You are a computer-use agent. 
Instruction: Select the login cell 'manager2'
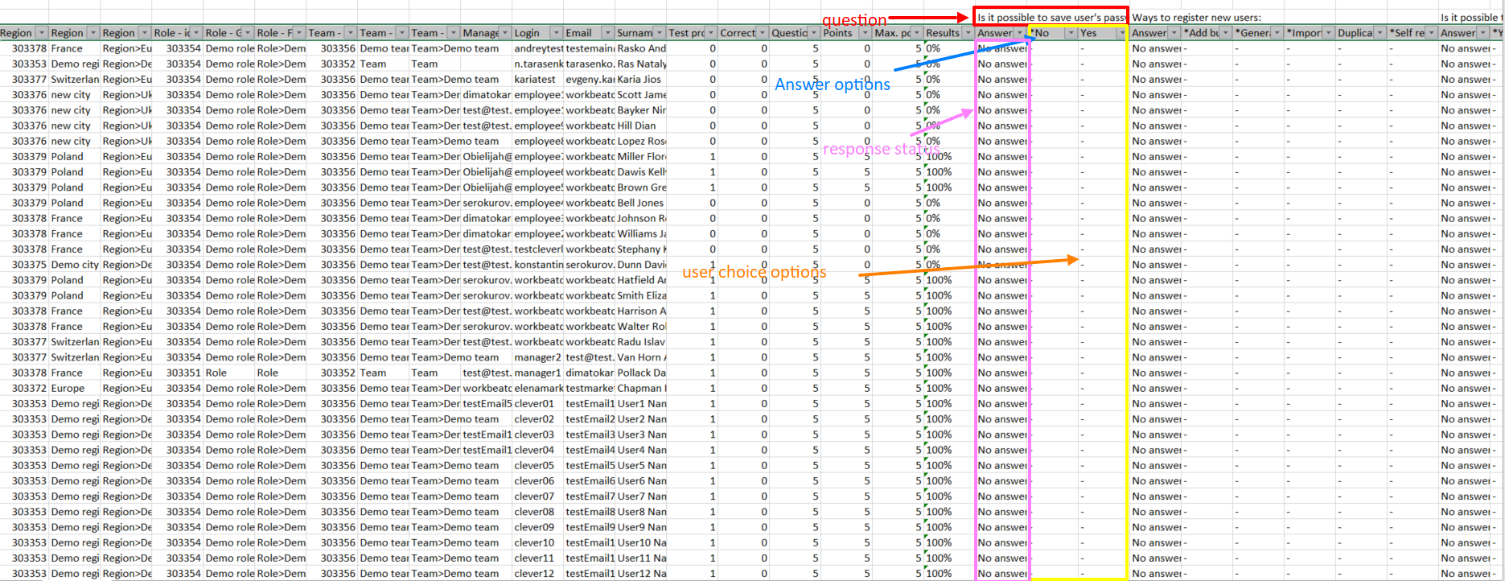click(x=538, y=357)
